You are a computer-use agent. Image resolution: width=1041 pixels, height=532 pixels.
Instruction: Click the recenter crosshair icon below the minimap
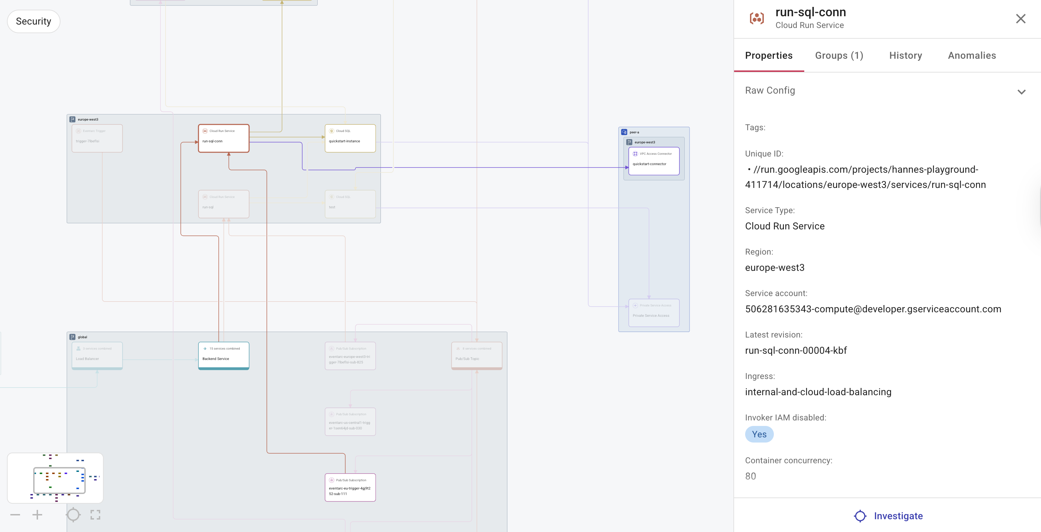(x=73, y=515)
